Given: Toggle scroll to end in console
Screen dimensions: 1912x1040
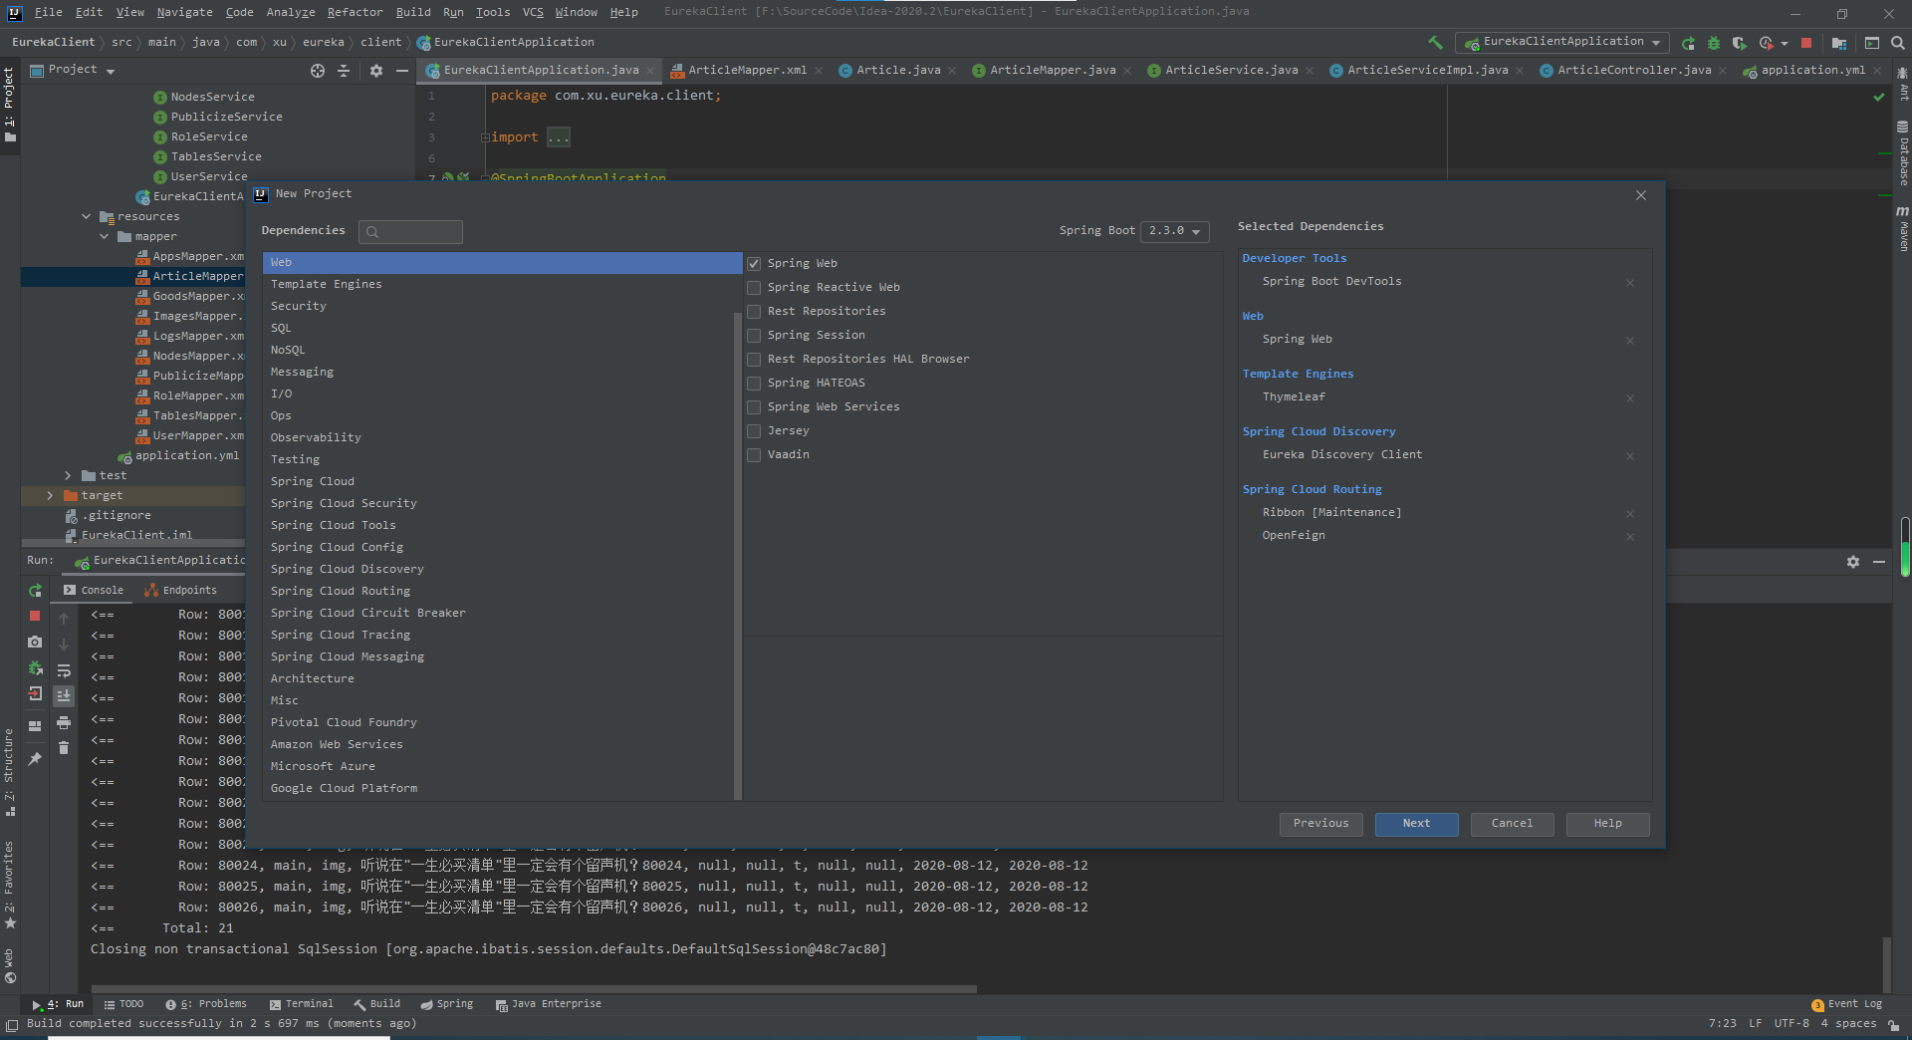Looking at the screenshot, I should [x=64, y=695].
